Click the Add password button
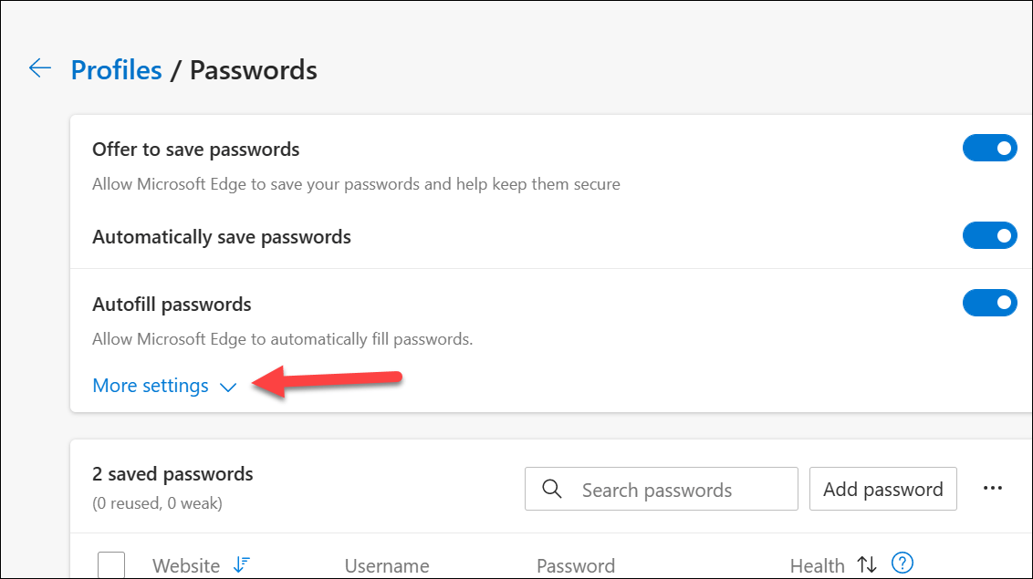The image size is (1033, 579). click(882, 489)
